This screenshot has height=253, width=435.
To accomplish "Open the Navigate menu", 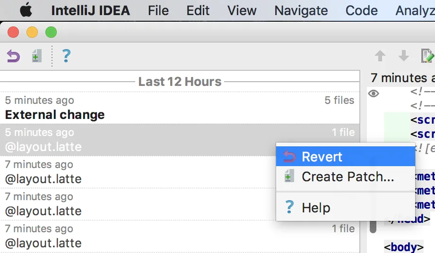I will 301,10.
